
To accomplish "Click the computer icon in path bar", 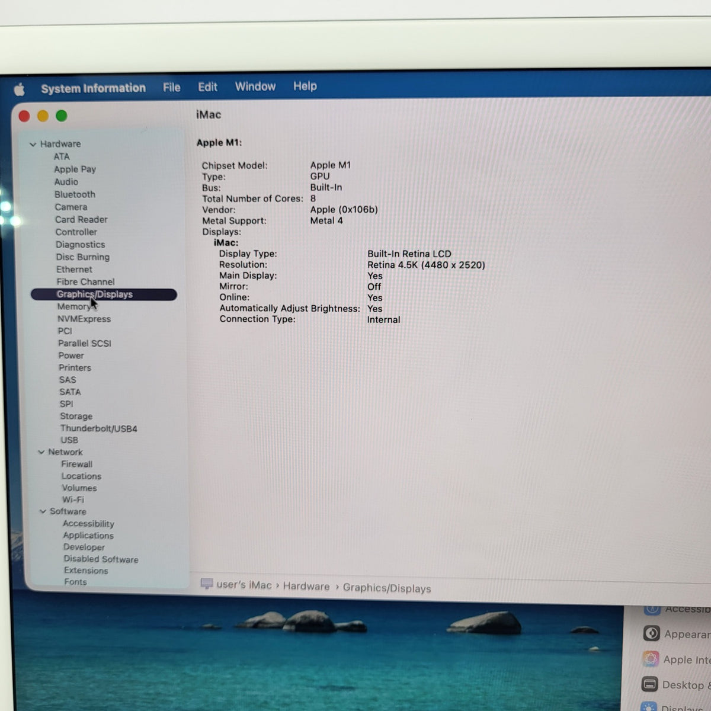I will click(206, 584).
